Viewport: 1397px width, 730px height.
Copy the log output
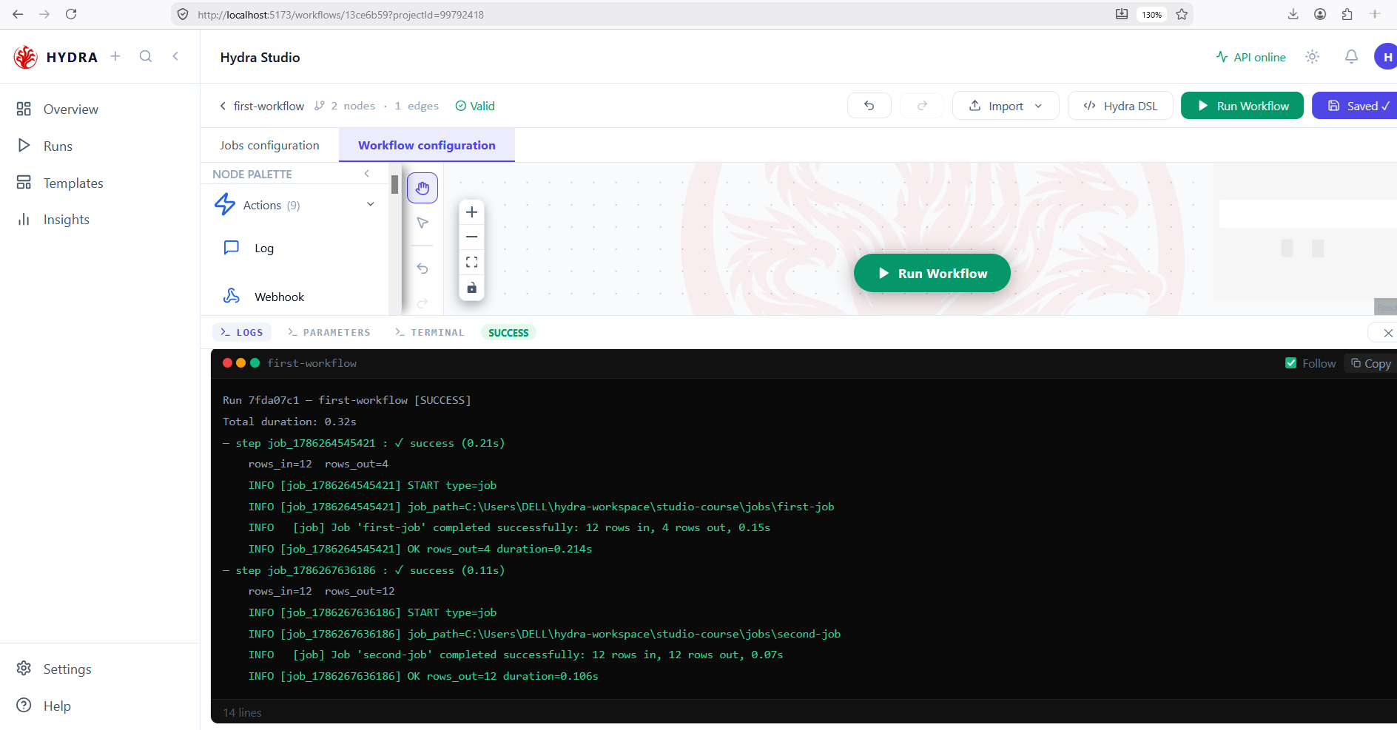point(1370,363)
